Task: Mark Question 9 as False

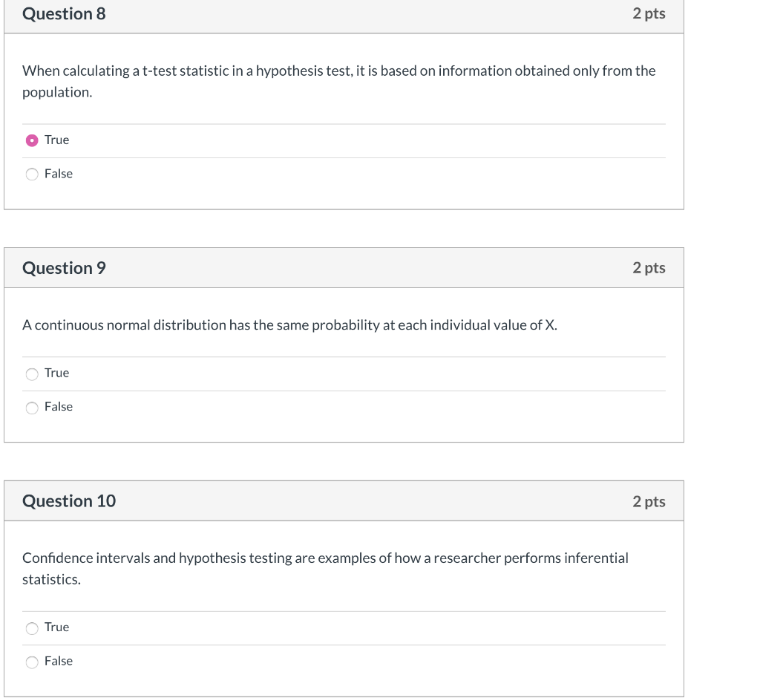Action: 32,408
